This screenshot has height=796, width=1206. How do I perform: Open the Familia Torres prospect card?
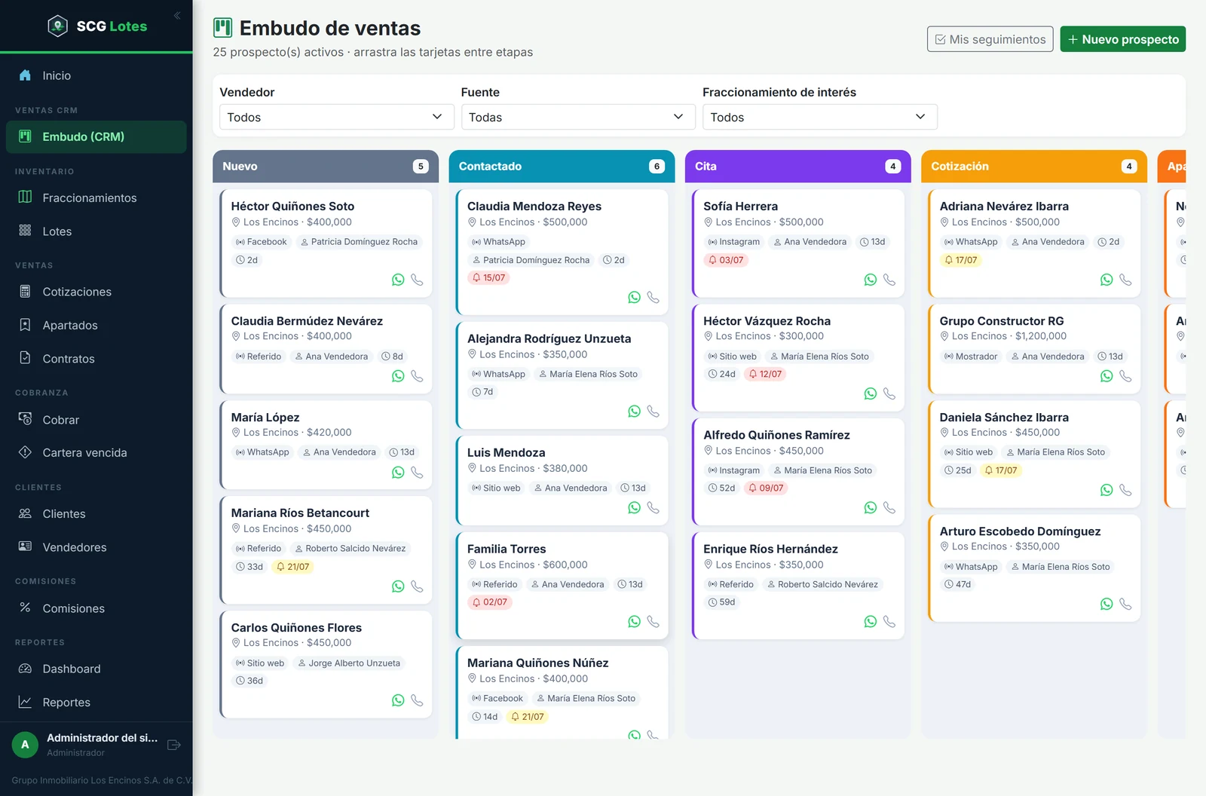tap(562, 586)
